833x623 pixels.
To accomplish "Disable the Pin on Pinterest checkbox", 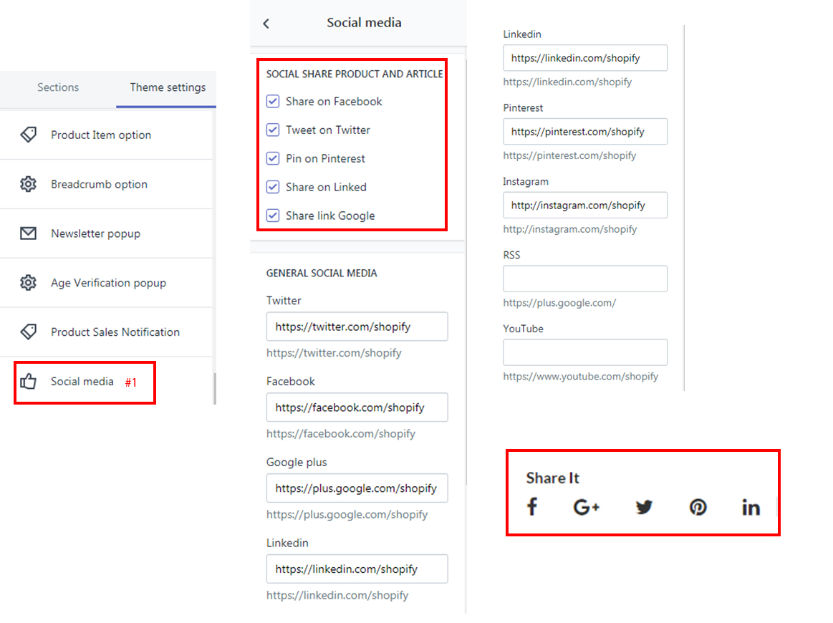I will [273, 159].
